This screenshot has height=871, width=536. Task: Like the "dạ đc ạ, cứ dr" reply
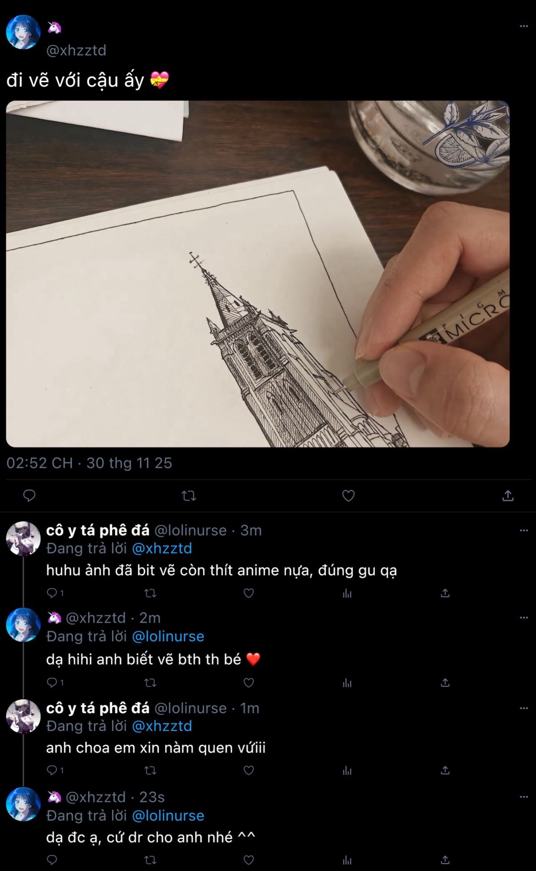[x=248, y=860]
